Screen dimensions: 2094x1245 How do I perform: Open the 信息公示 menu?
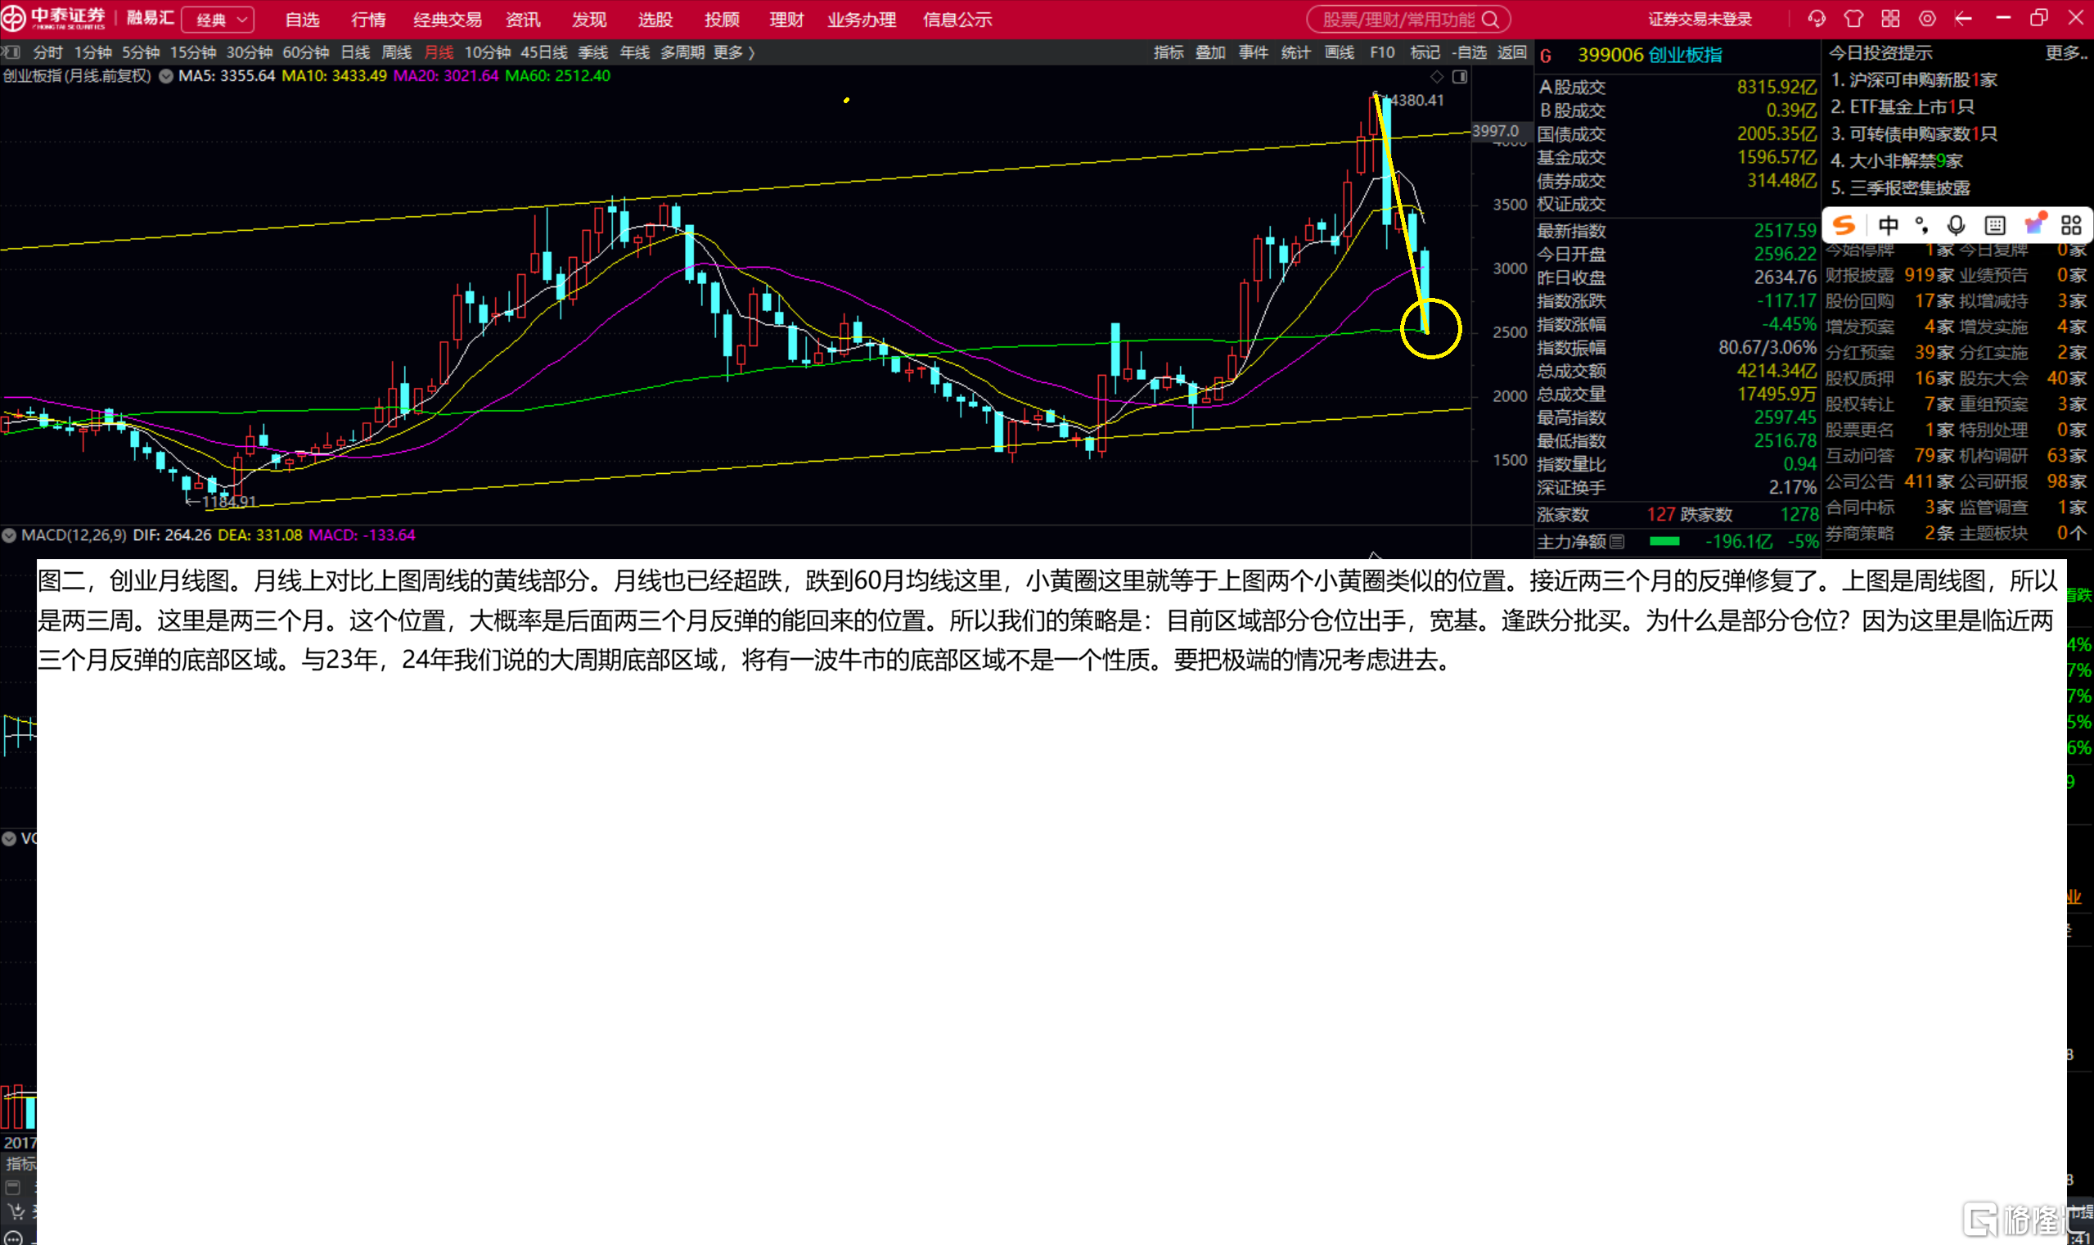[x=957, y=20]
